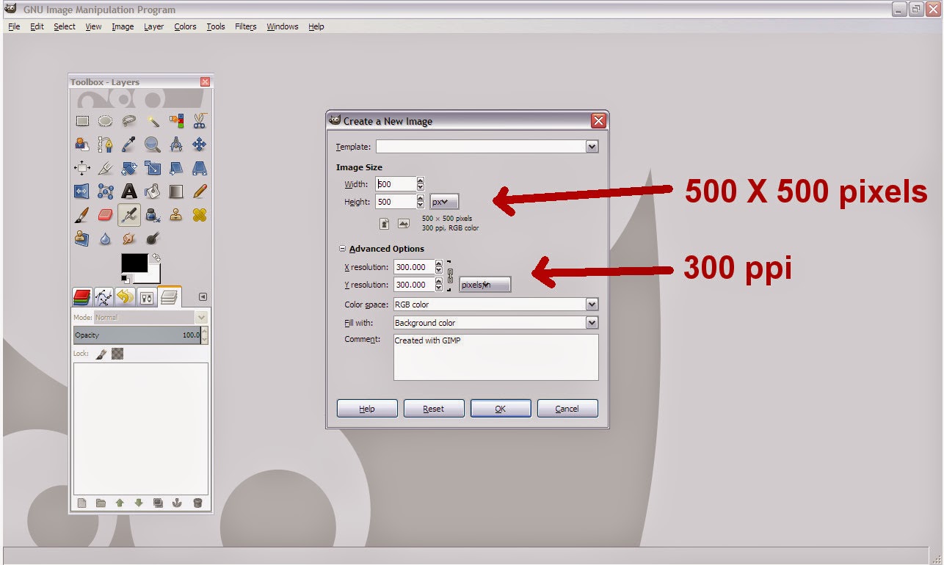The width and height of the screenshot is (944, 565).
Task: Select the Paintbrush tool
Action: (x=82, y=215)
